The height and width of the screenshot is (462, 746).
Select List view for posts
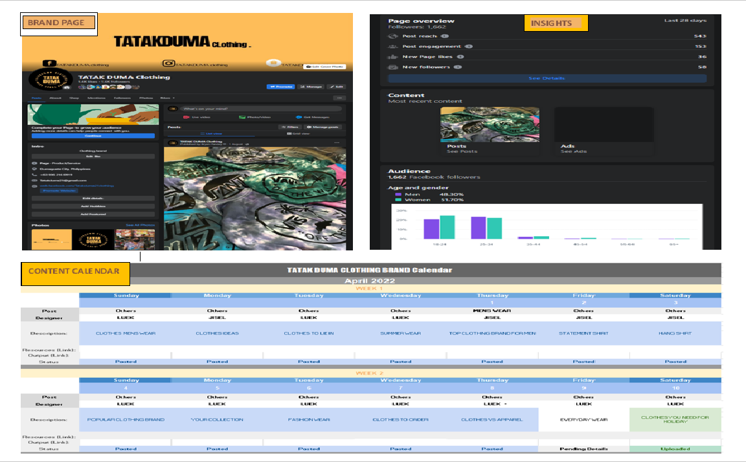210,133
